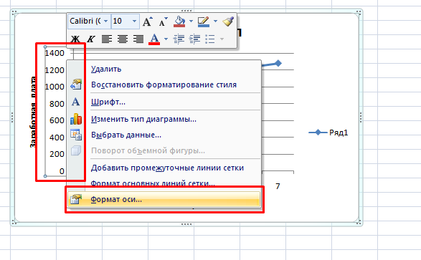
Task: Apply red font color A
Action: [x=154, y=39]
